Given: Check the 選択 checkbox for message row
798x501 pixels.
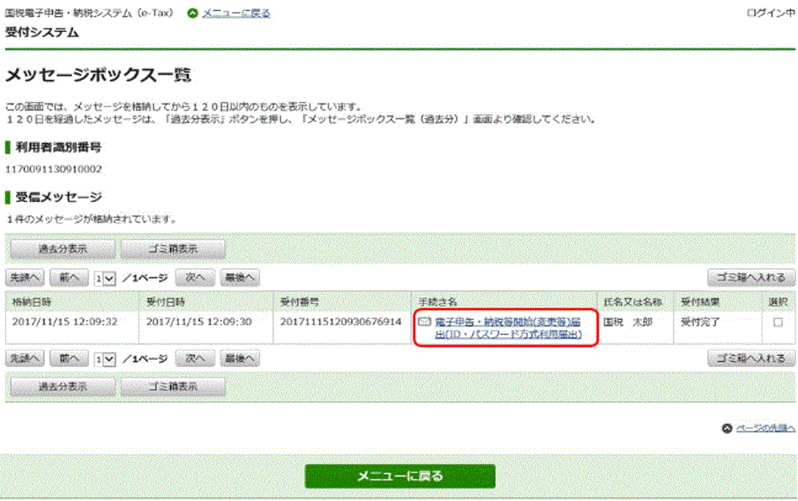Looking at the screenshot, I should point(778,322).
